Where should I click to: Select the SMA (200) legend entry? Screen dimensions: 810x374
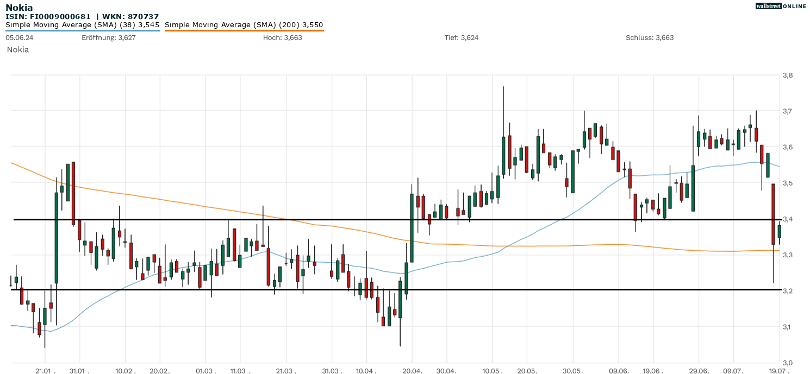244,24
